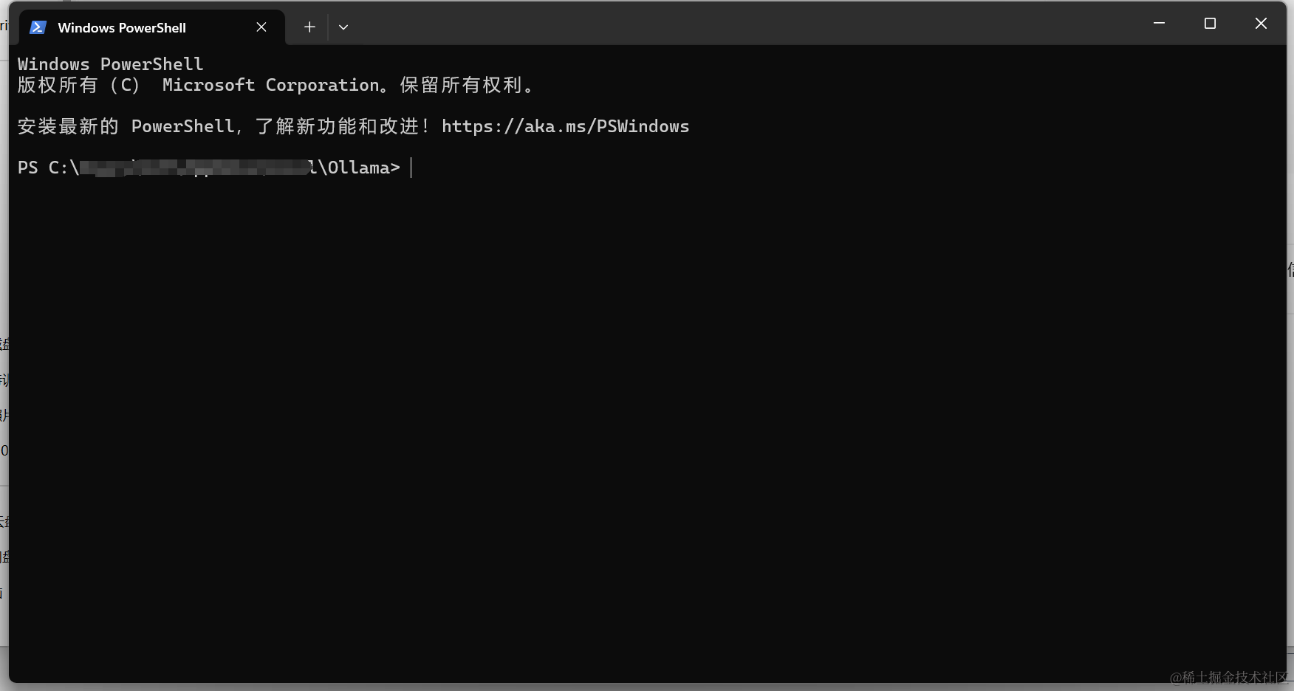Click the "\Ollama>" path text
The width and height of the screenshot is (1294, 691).
point(359,168)
